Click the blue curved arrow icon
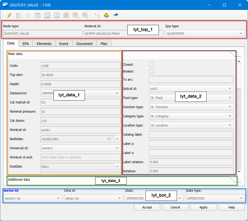This screenshot has width=248, height=221. [116, 15]
